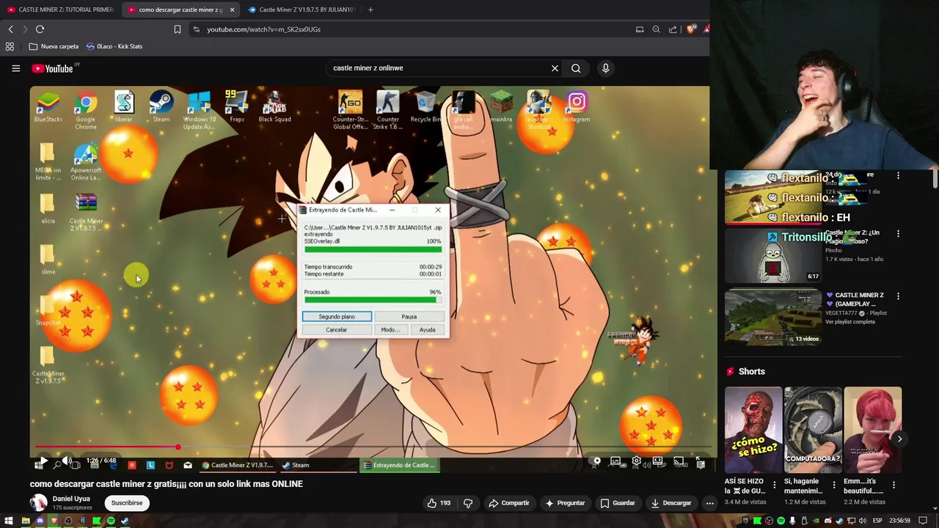Click the BlueStacks desktop icon

pos(48,106)
